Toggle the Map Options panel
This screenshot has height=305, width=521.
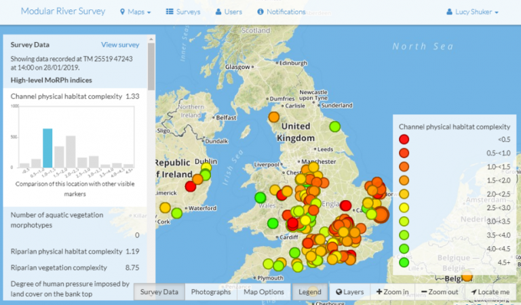[x=264, y=292]
